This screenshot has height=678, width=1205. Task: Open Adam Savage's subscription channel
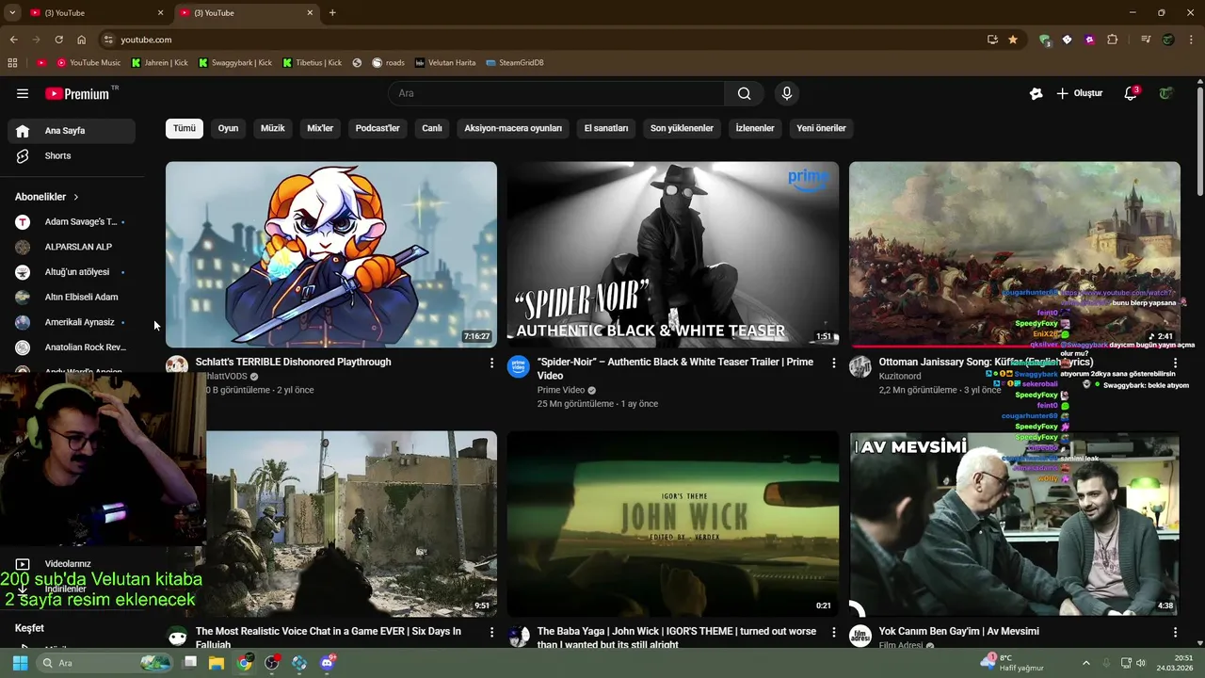(x=72, y=222)
